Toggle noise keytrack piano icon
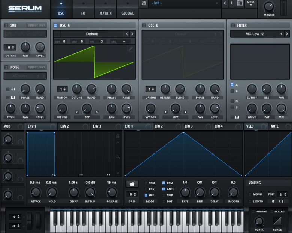292x233 pixels. 13,98
